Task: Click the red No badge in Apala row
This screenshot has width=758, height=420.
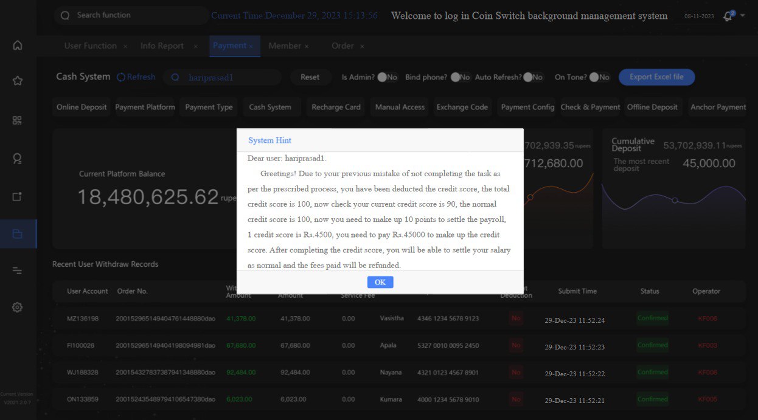Action: coord(516,345)
